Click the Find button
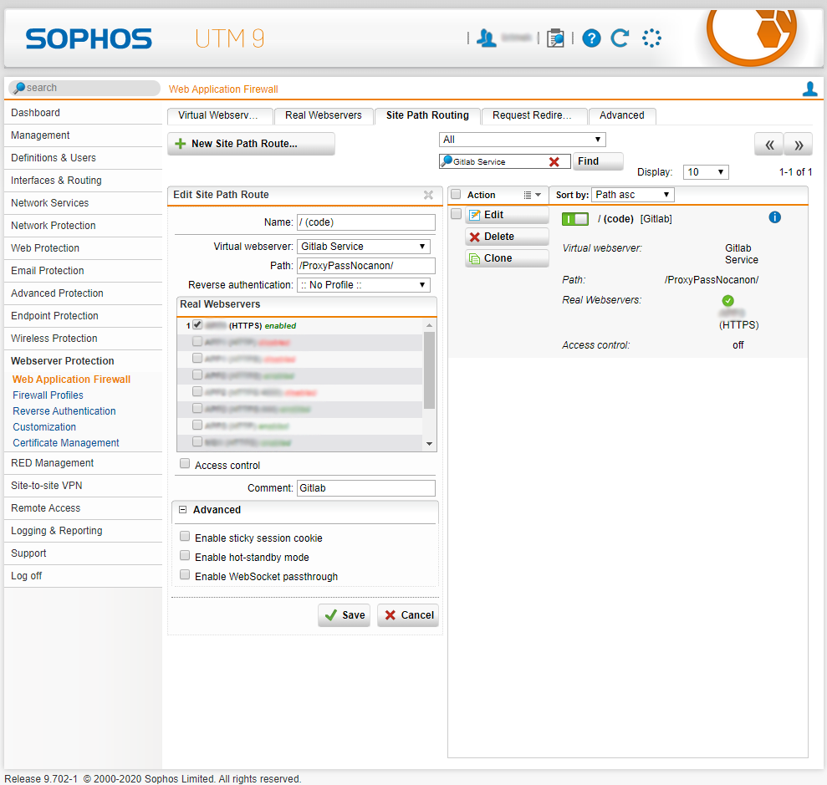 (598, 161)
